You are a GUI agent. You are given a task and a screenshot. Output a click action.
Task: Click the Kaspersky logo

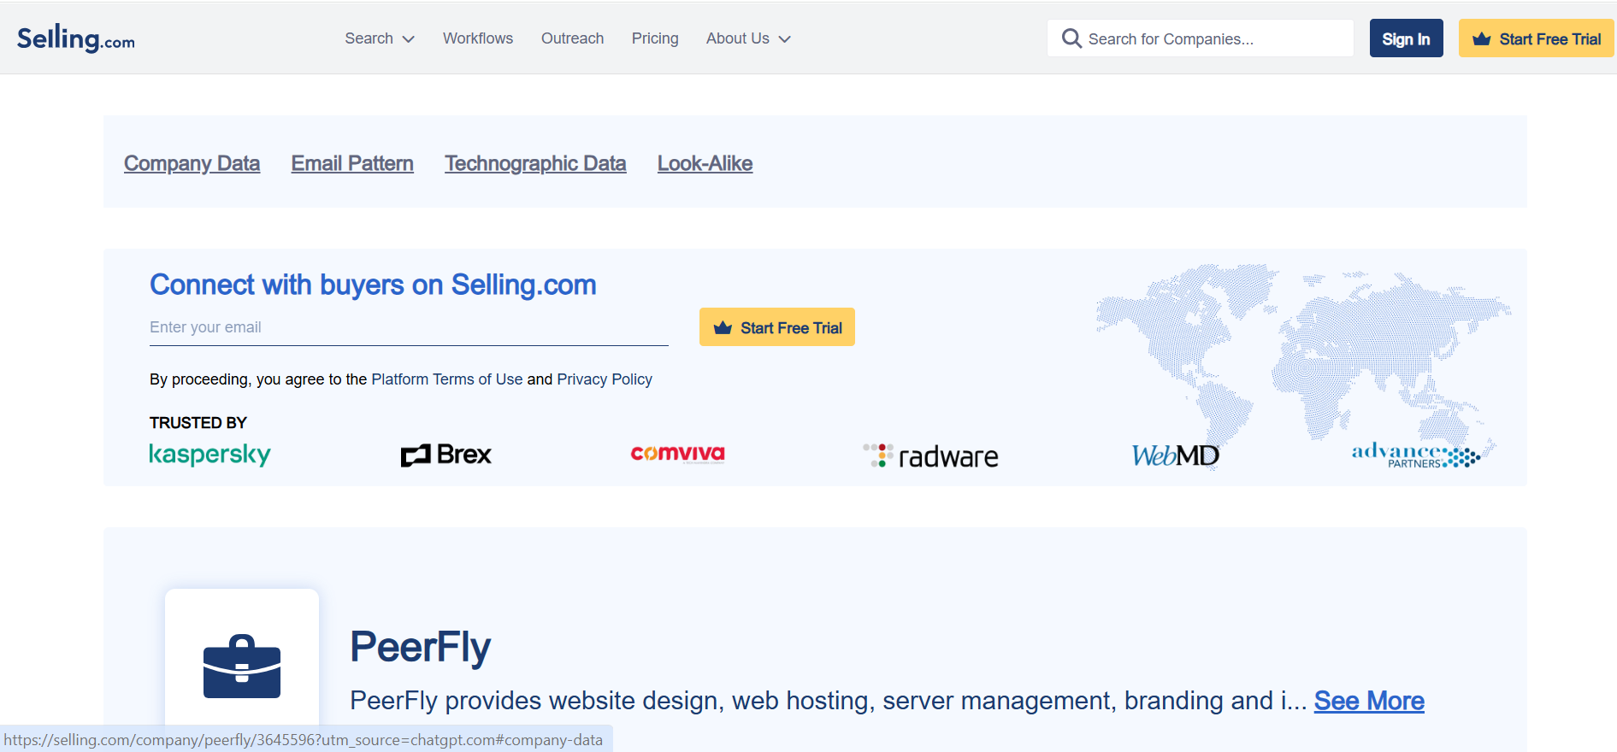click(x=210, y=454)
